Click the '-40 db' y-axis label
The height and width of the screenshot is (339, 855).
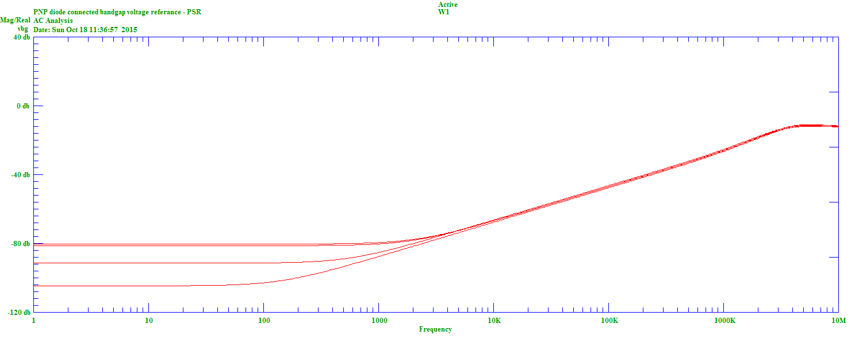point(21,175)
